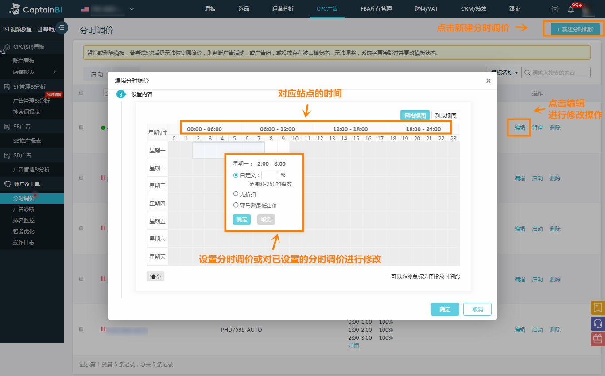The image size is (605, 376).
Task: Select the 亚马逊最低出价 radio option
Action: pyautogui.click(x=236, y=205)
